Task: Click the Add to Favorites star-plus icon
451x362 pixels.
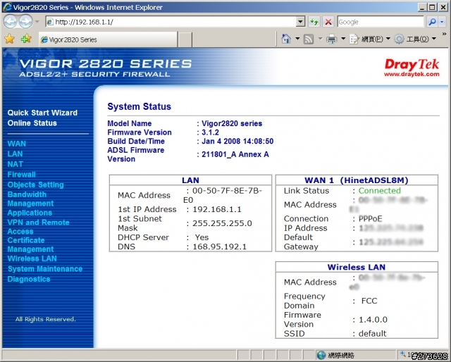Action: pyautogui.click(x=26, y=39)
